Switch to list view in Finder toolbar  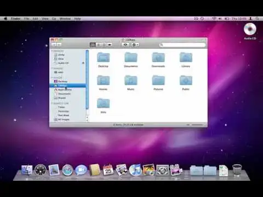[x=98, y=45]
